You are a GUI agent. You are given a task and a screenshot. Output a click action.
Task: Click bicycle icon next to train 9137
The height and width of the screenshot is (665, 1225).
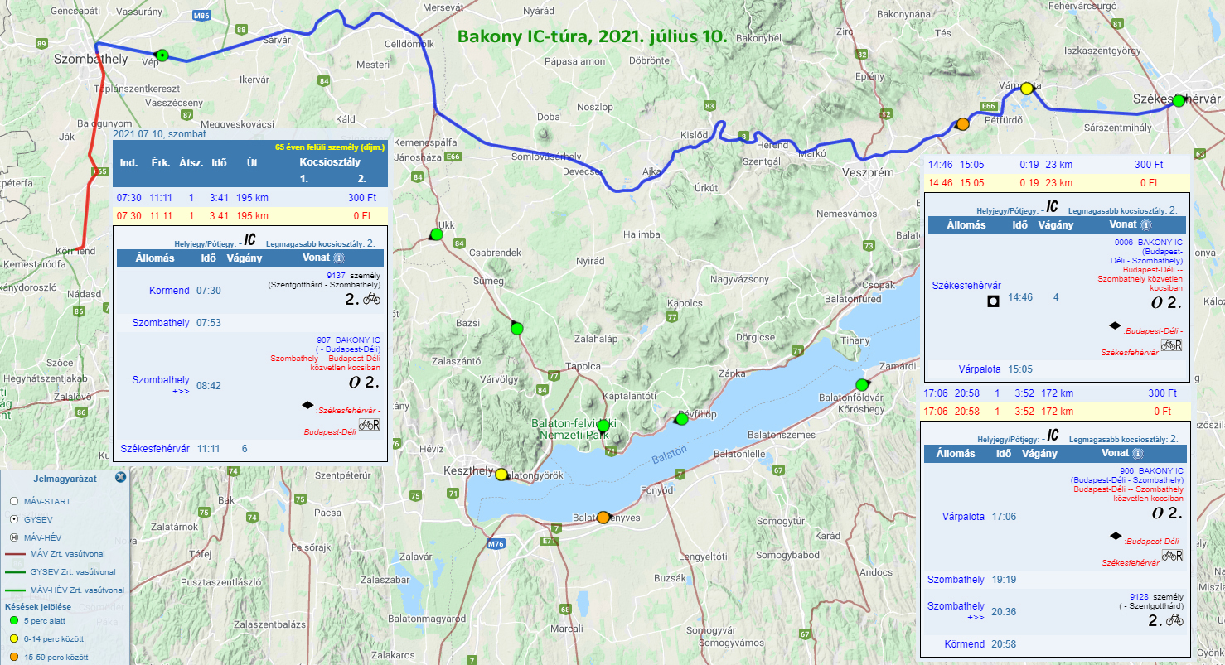tap(371, 298)
